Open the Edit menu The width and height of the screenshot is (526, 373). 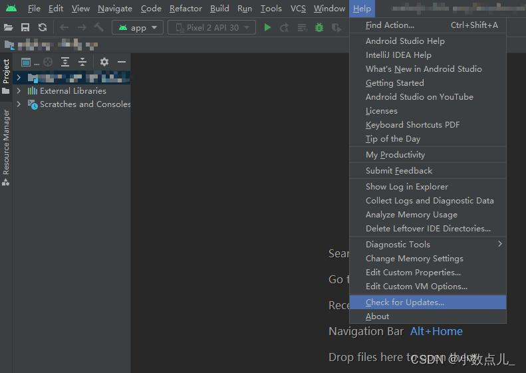tap(56, 9)
